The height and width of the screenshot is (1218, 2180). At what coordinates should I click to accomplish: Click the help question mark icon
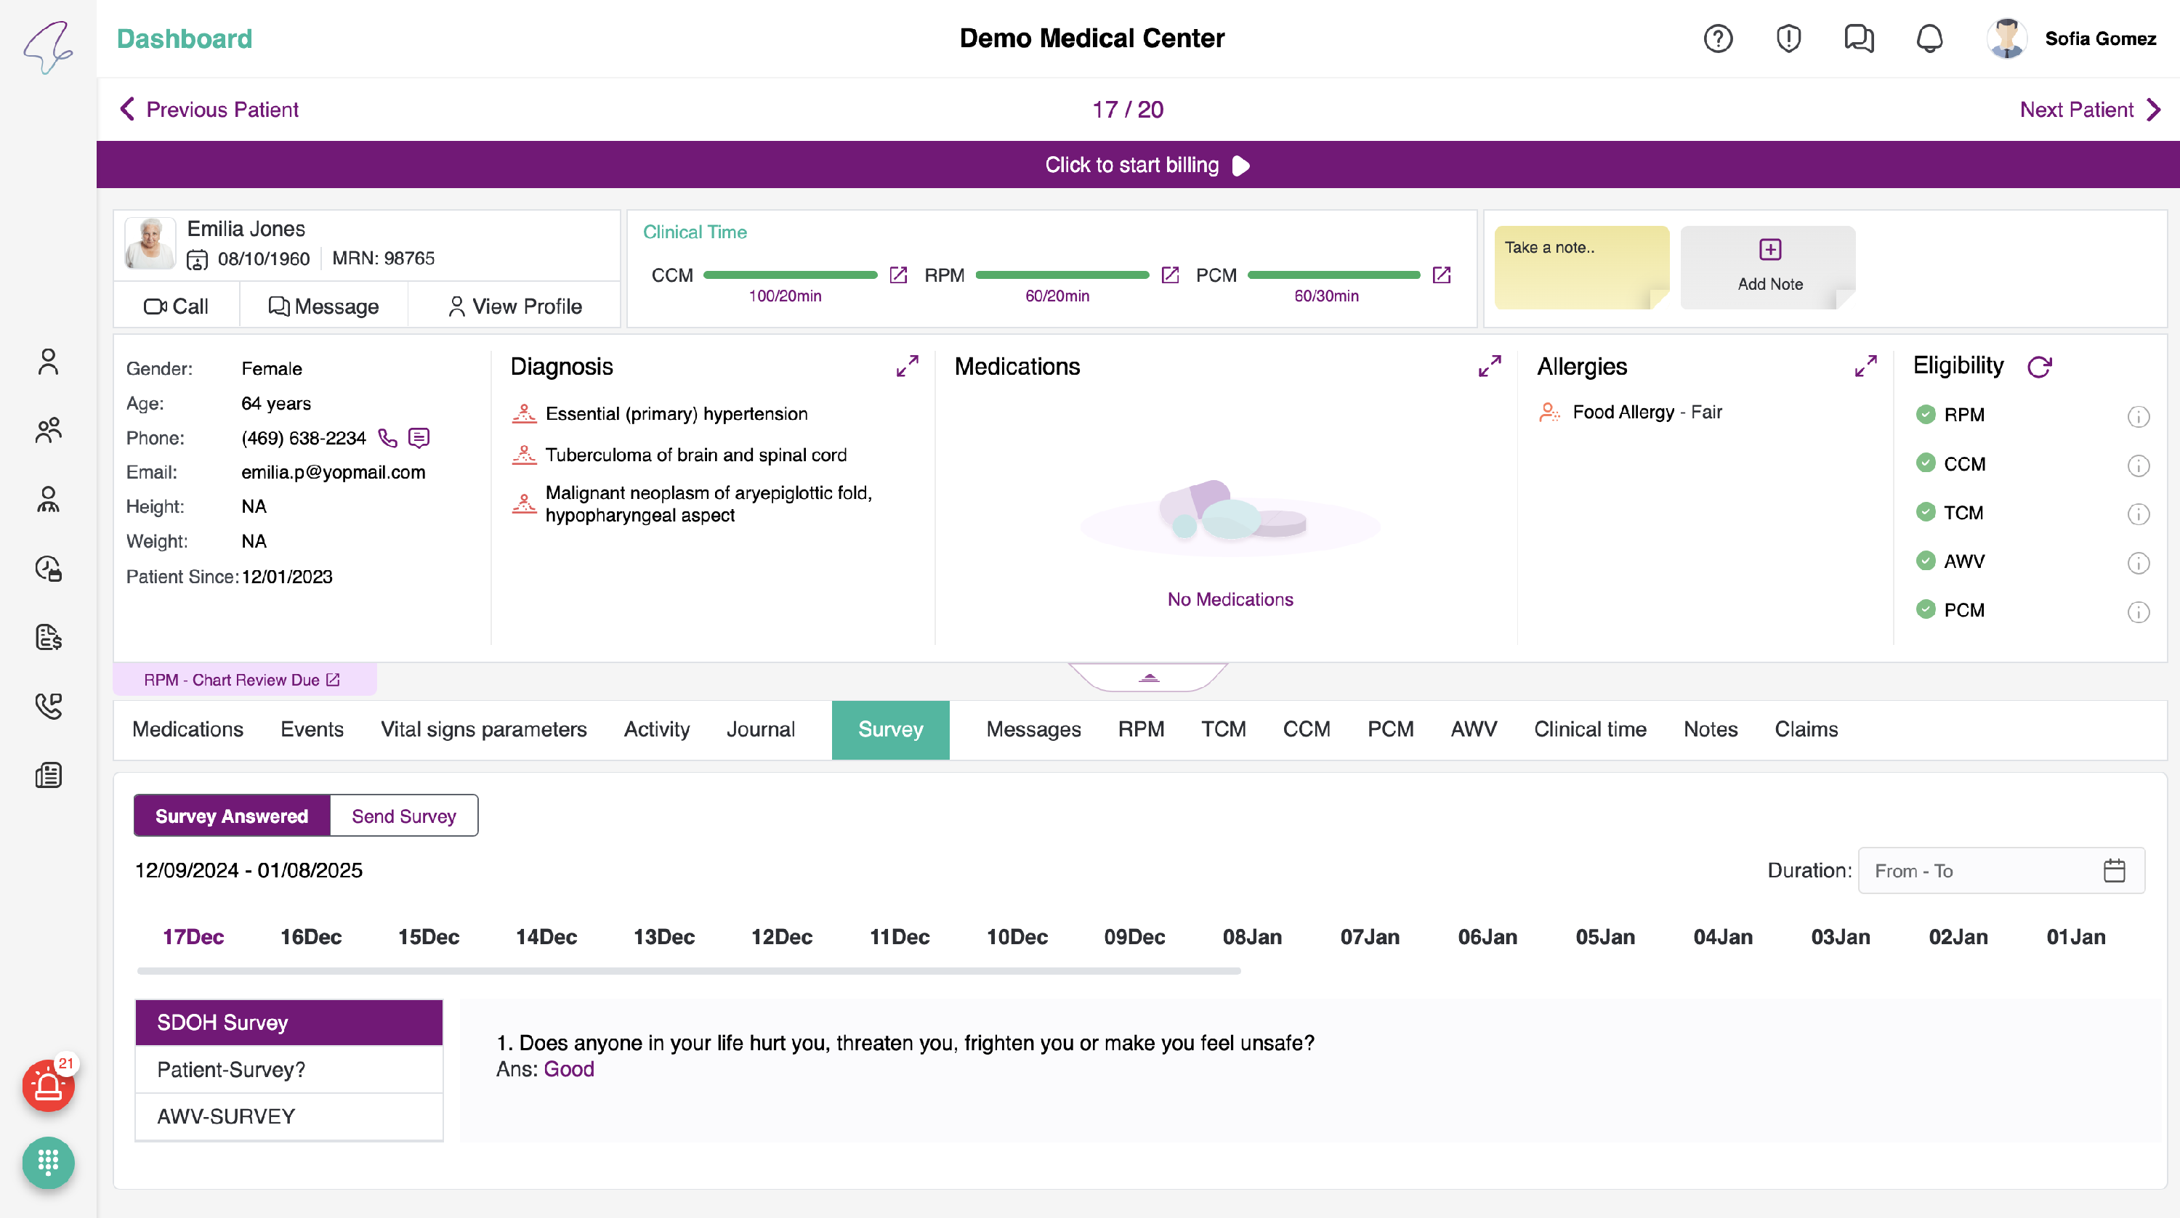click(1717, 38)
